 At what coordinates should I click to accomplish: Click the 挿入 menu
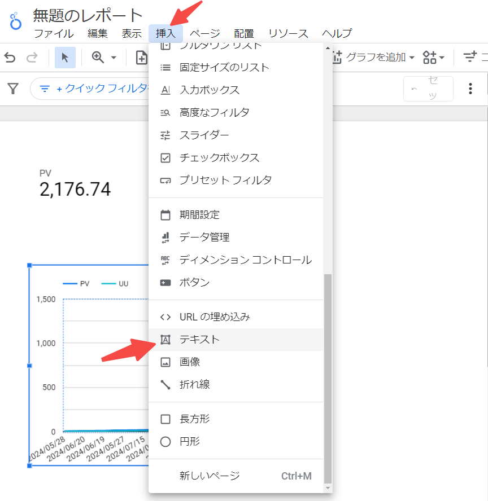tap(165, 33)
